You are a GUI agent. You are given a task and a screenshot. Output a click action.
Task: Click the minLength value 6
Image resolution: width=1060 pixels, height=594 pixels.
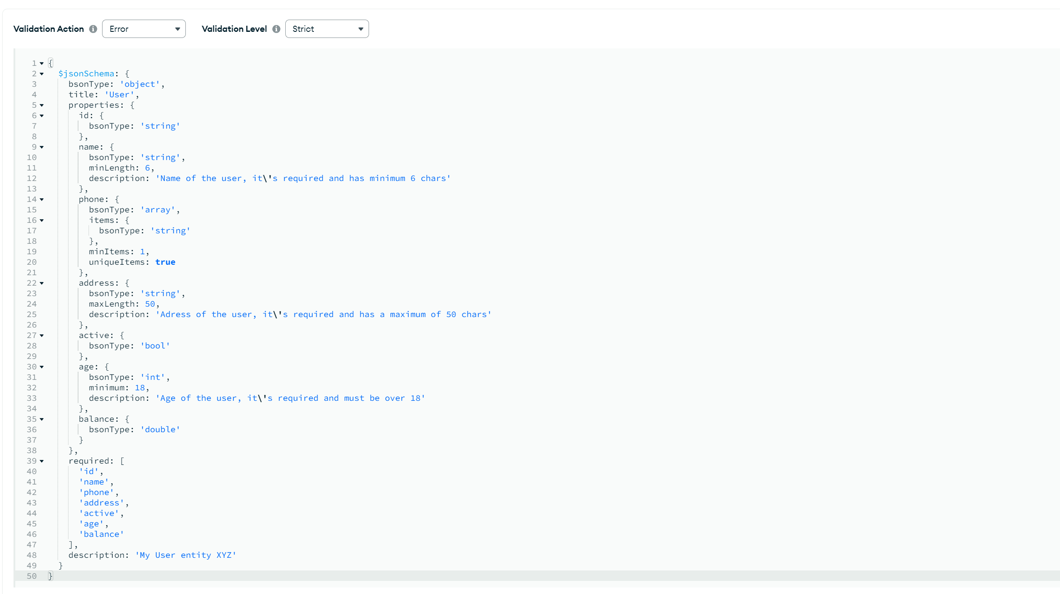point(147,168)
